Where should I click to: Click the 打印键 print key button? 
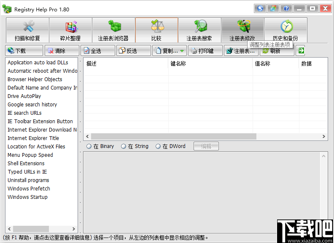pyautogui.click(x=205, y=50)
